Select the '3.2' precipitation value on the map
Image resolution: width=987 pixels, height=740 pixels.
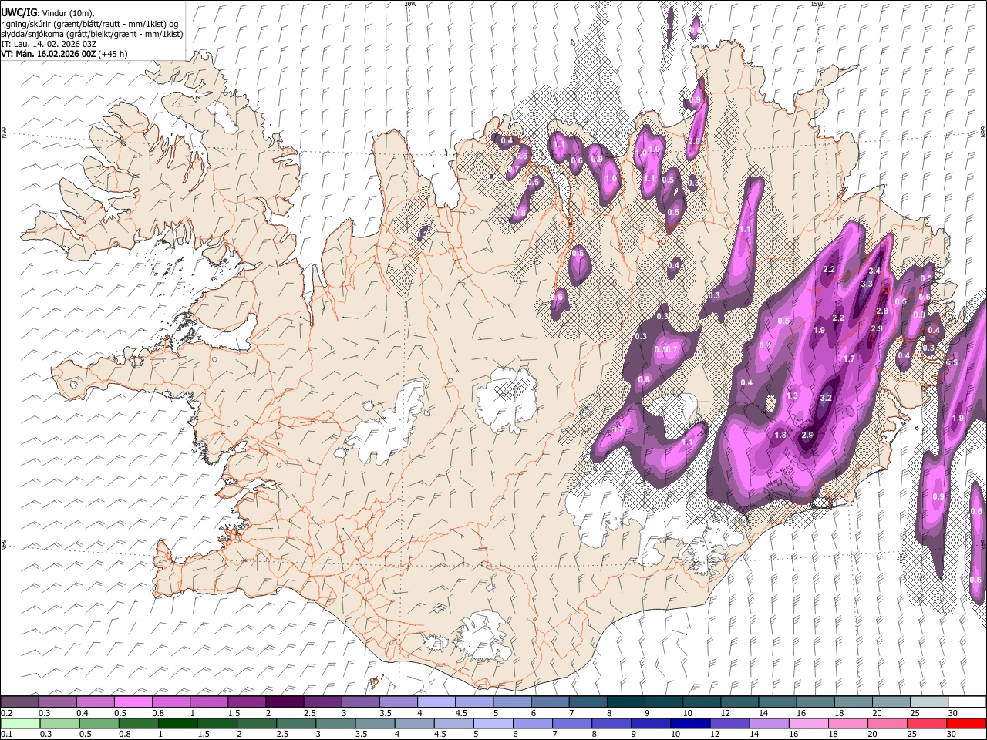click(x=826, y=398)
